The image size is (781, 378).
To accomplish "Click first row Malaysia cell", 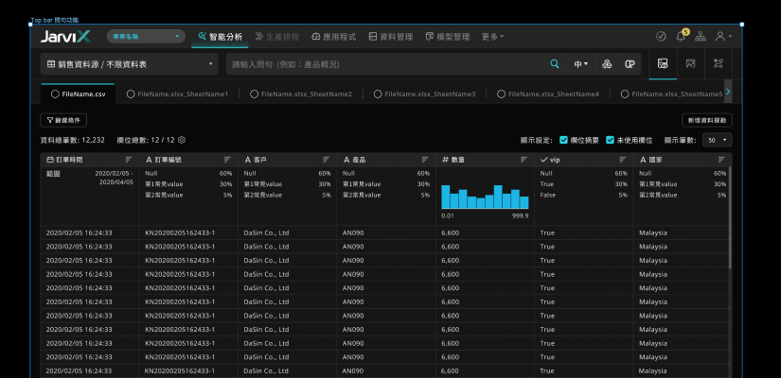I will pos(653,232).
